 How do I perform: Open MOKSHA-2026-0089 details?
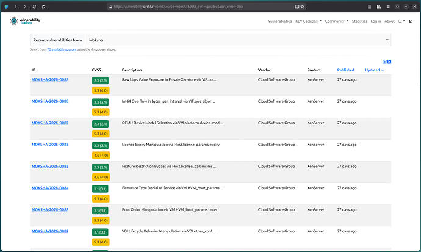(50, 80)
